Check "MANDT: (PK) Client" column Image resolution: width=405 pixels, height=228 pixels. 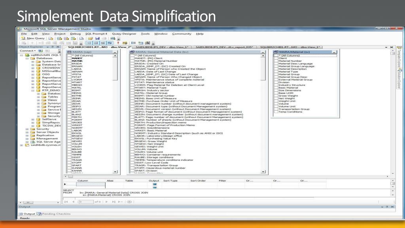tap(132, 59)
